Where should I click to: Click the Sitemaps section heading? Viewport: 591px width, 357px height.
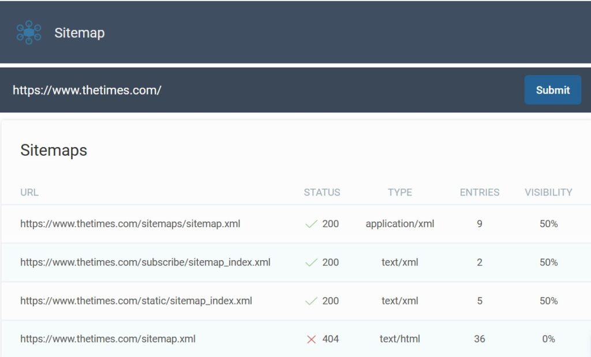[x=54, y=151]
